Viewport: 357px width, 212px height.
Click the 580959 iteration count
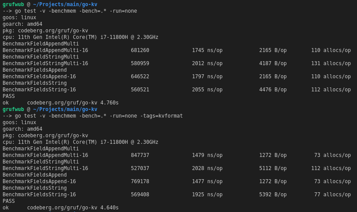(140, 63)
